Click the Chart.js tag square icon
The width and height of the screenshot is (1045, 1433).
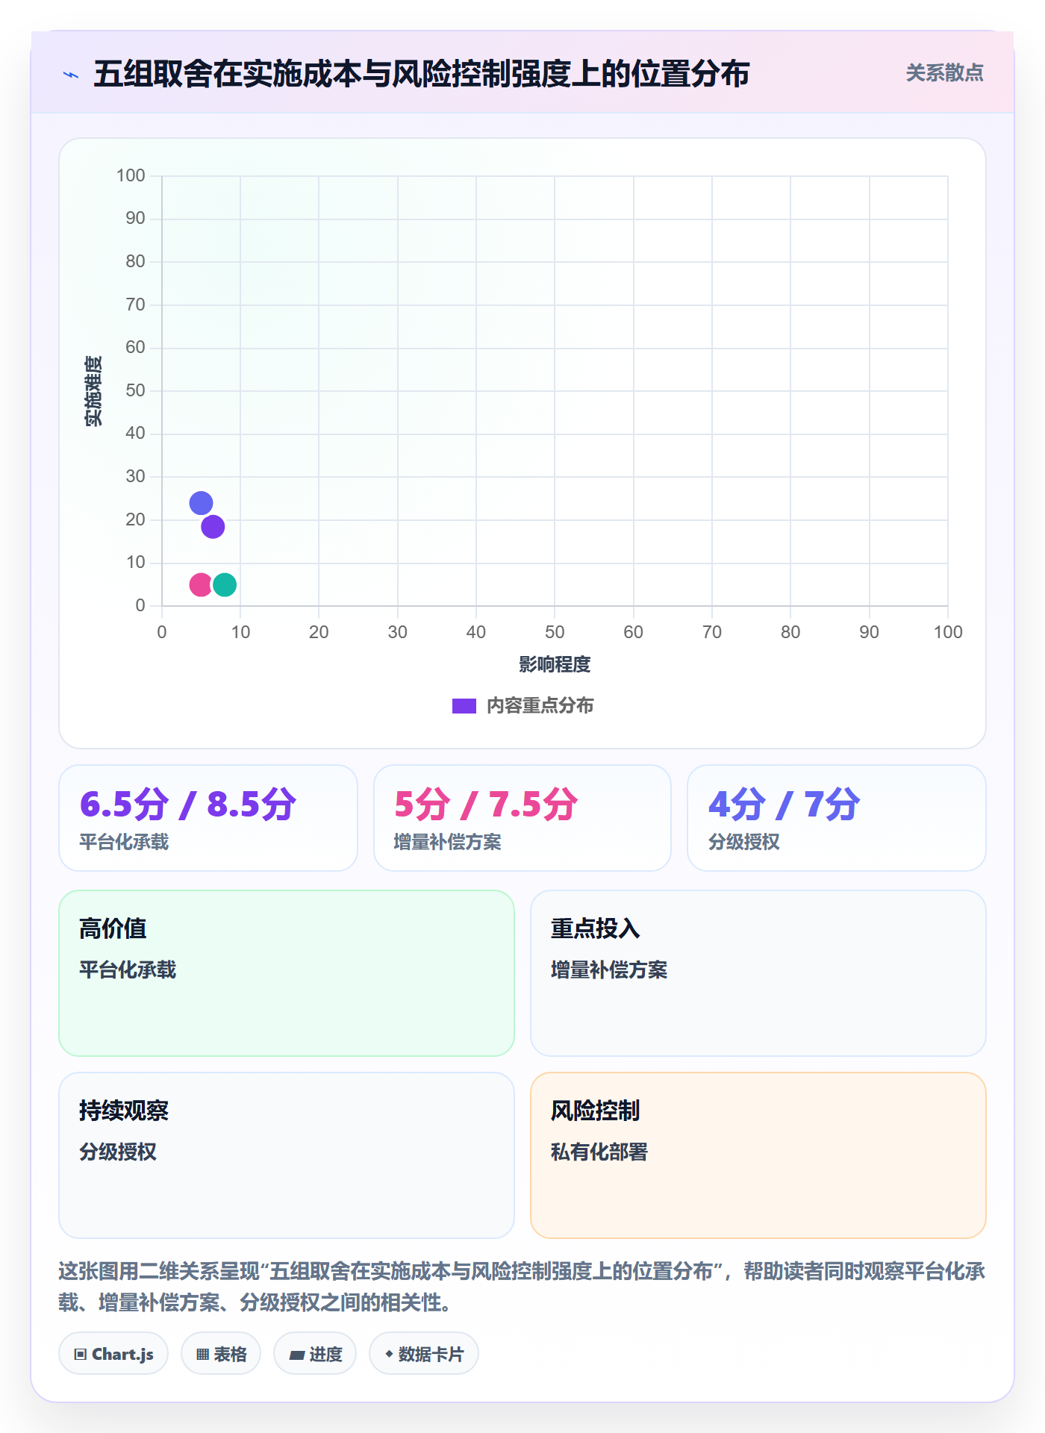coord(81,1355)
